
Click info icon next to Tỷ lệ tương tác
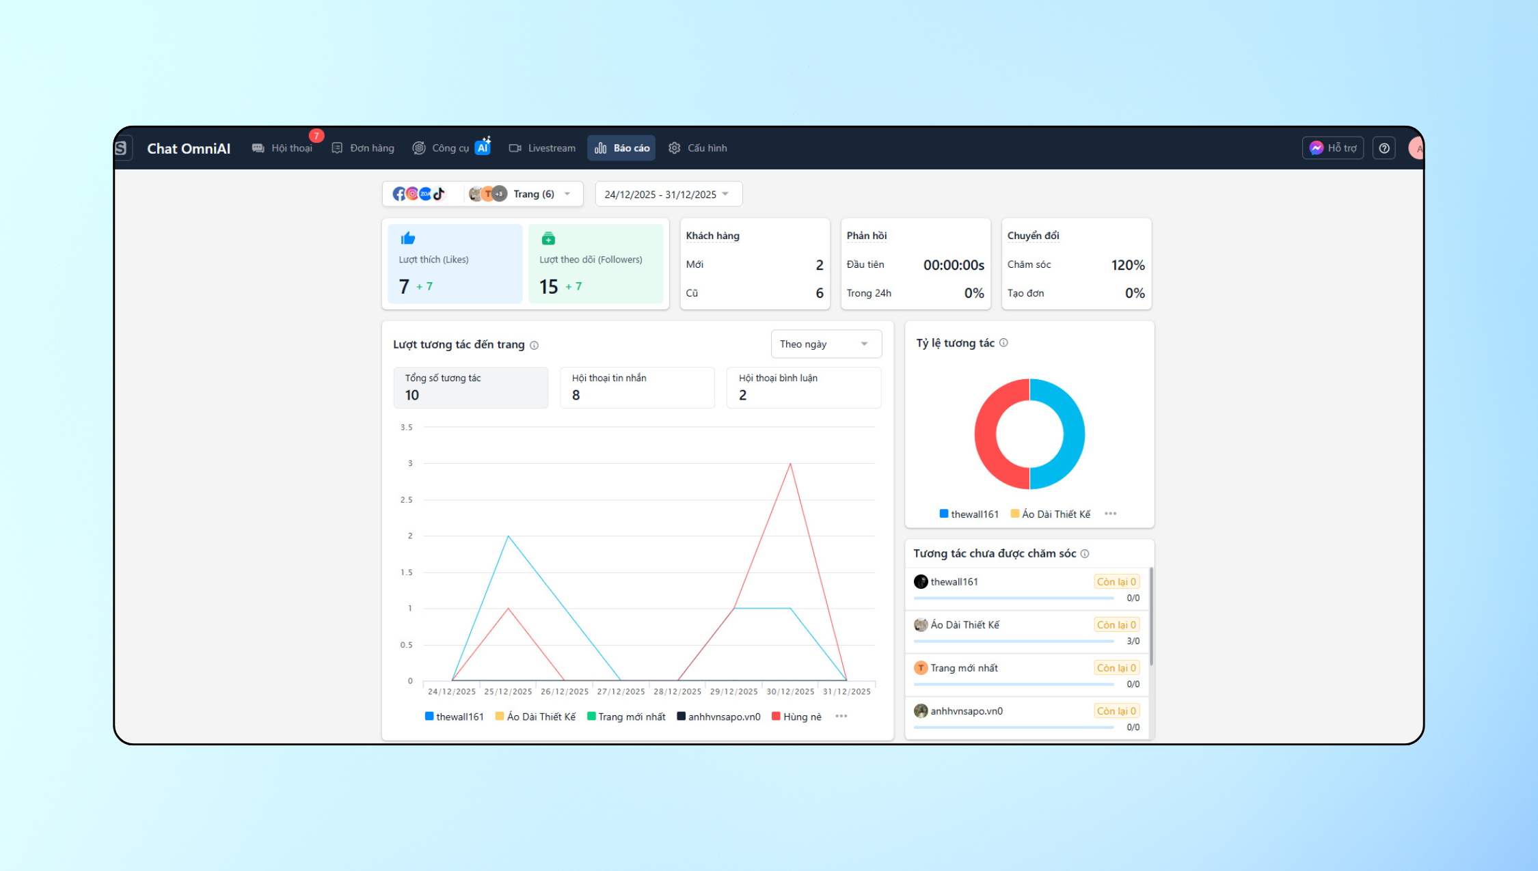click(x=1003, y=343)
